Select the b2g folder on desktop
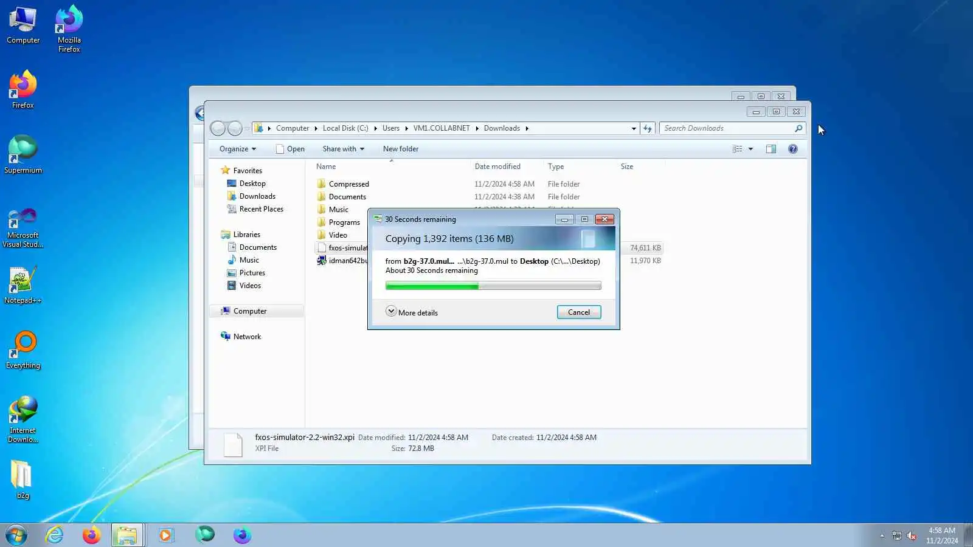 (23, 480)
